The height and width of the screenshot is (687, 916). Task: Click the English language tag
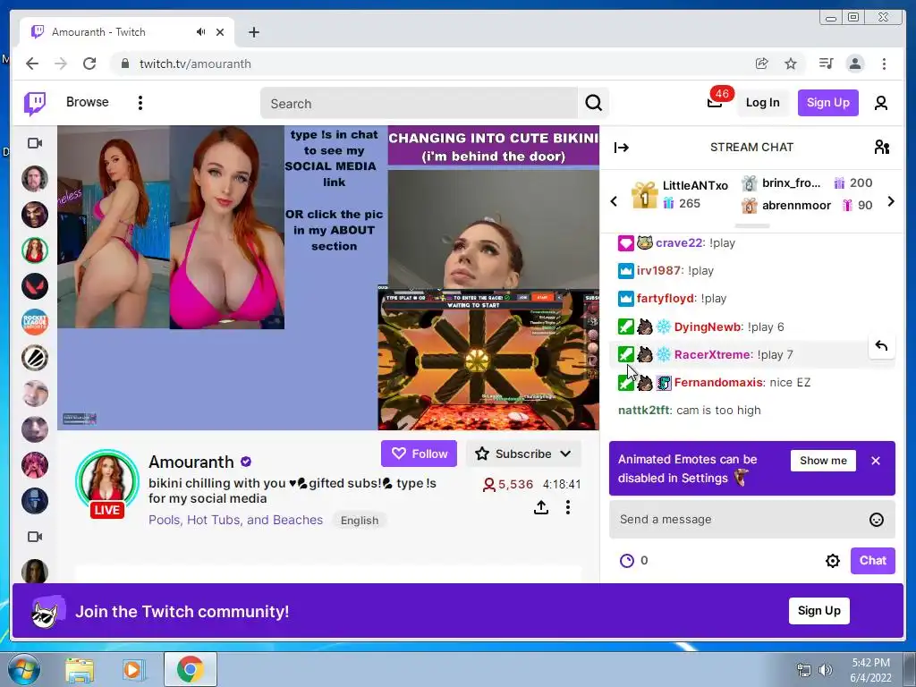[x=360, y=521]
